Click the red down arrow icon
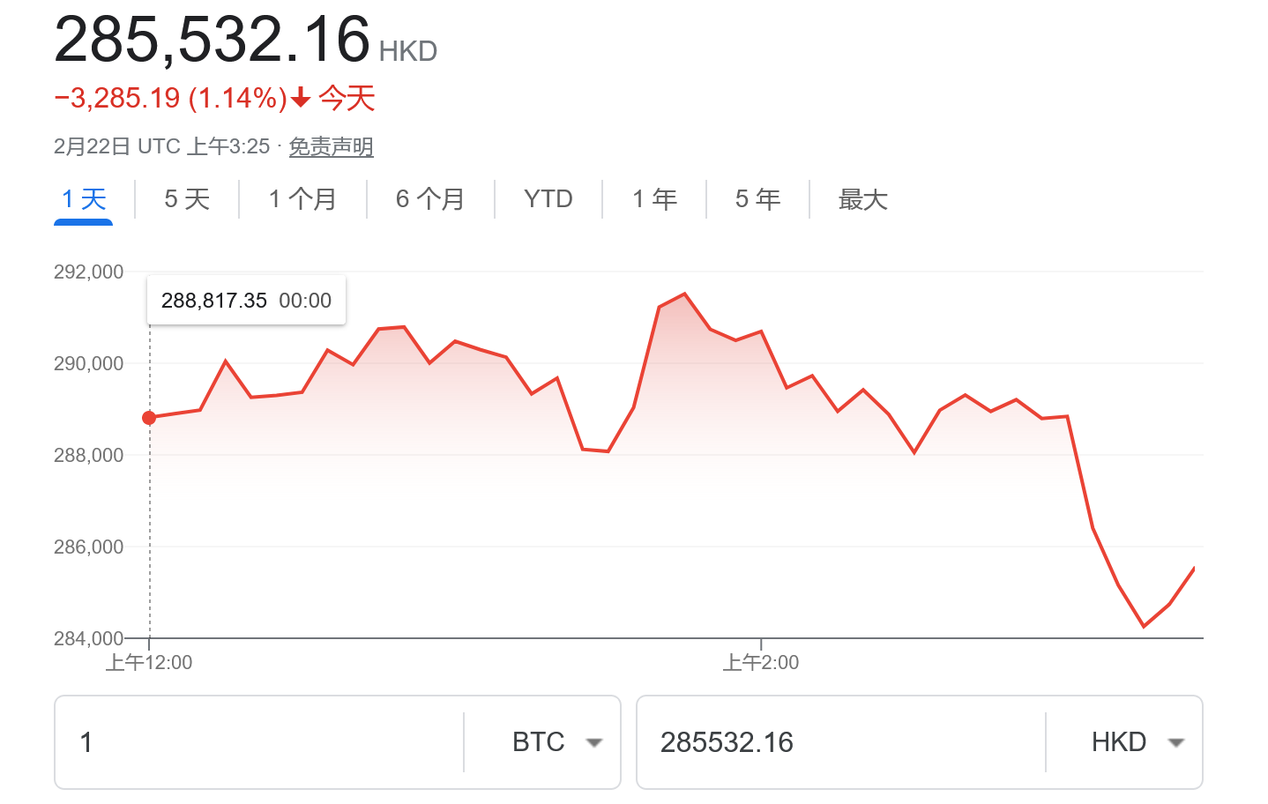This screenshot has width=1268, height=804. click(301, 98)
